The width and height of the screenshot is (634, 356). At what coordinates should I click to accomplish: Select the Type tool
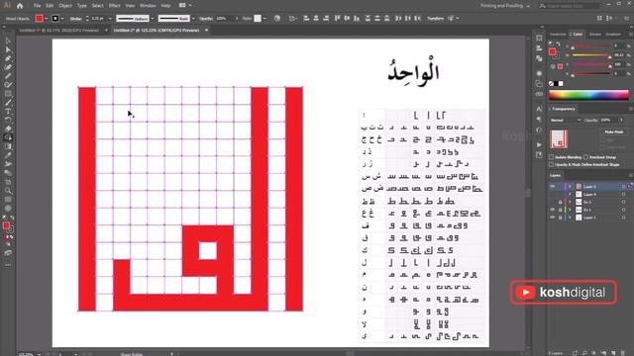(8, 112)
